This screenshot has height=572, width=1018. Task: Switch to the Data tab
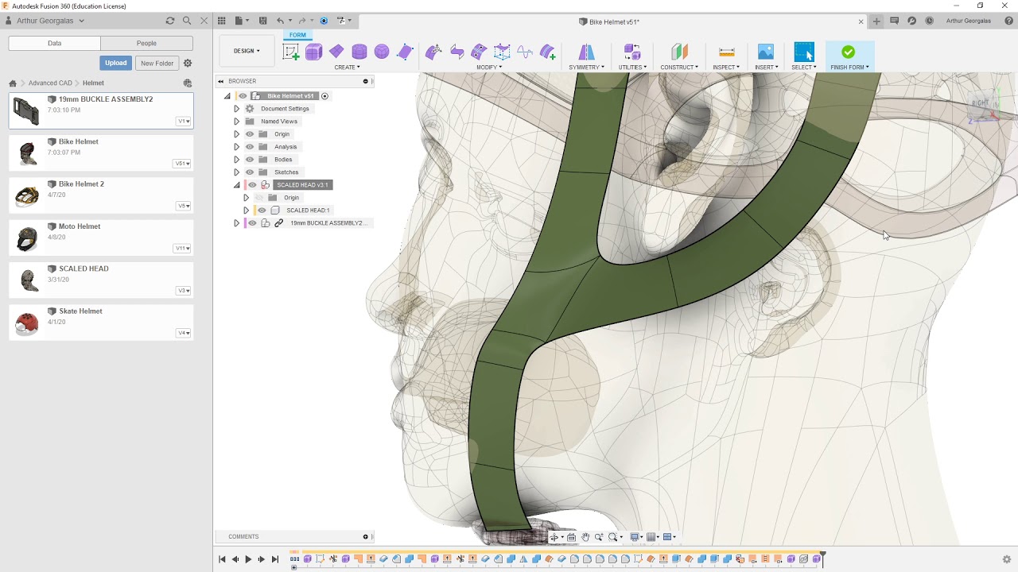tap(54, 43)
